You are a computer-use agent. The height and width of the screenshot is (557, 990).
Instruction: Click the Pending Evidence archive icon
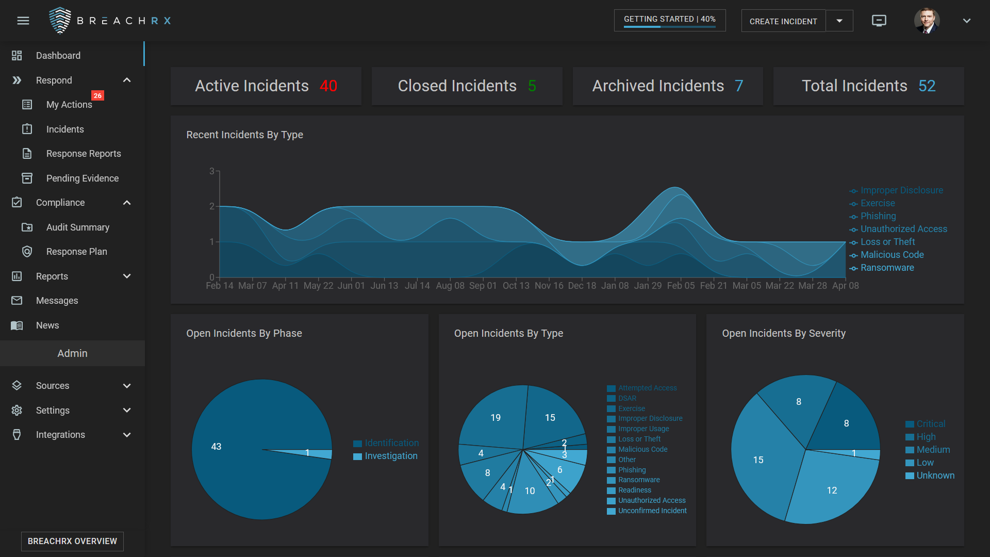pos(27,178)
